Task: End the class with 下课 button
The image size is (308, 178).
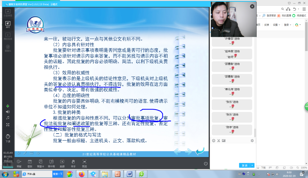Action: (x=8, y=138)
